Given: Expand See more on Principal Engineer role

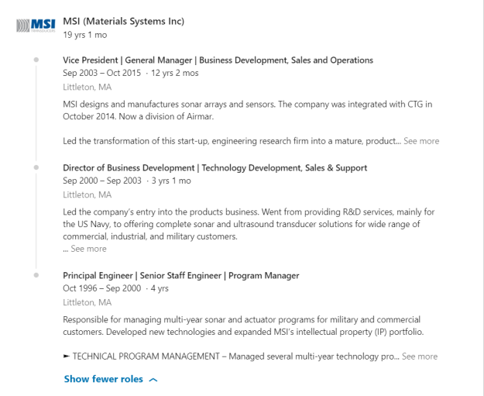Looking at the screenshot, I should tap(420, 356).
